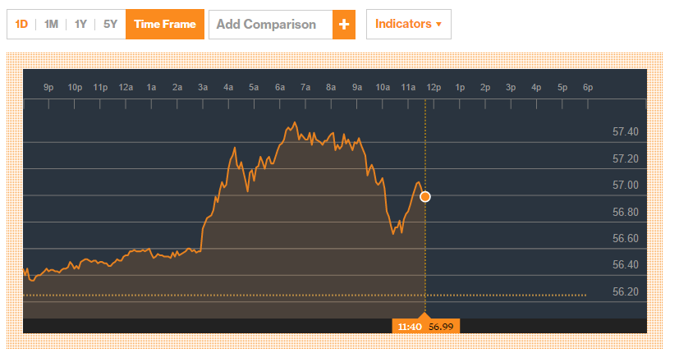Click the 56.60 price axis label
The height and width of the screenshot is (353, 679).
pyautogui.click(x=626, y=239)
